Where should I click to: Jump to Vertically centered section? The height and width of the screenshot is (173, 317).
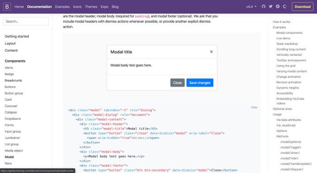click(x=289, y=55)
